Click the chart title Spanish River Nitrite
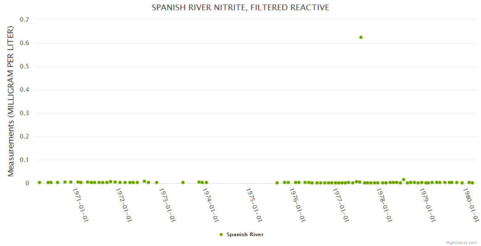 240,8
